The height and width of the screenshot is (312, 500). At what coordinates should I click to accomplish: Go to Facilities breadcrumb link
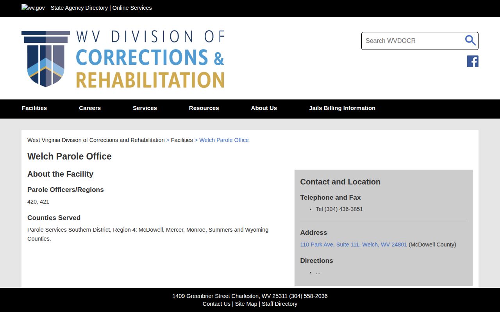182,140
